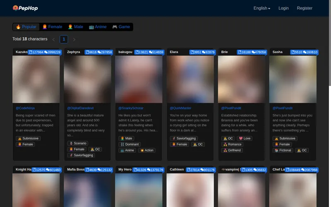Click the @CodeNinja author link
This screenshot has width=331, height=207.
pos(25,108)
